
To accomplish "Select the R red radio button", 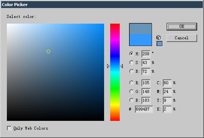I will (x=132, y=83).
